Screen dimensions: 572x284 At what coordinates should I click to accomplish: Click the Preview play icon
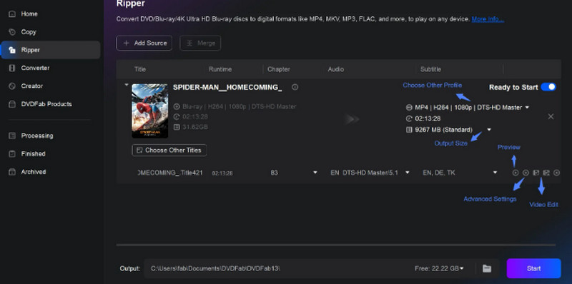tap(516, 173)
